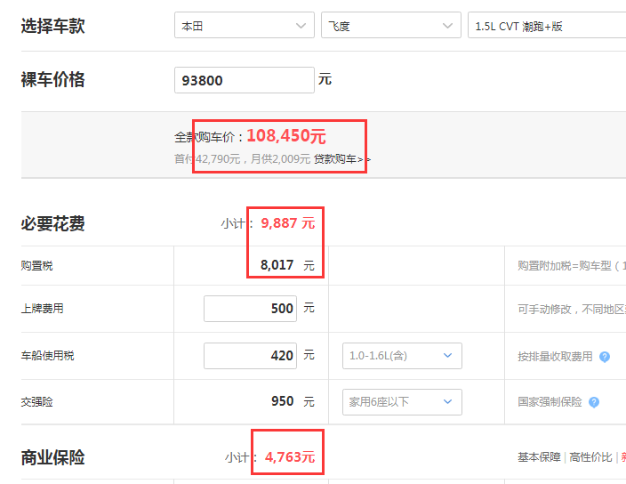The image size is (626, 484).
Task: Click the 车船使用税 input showing 420
Action: tap(251, 356)
